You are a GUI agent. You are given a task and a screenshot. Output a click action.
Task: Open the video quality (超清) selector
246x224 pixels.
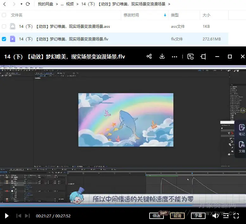tap(177, 216)
